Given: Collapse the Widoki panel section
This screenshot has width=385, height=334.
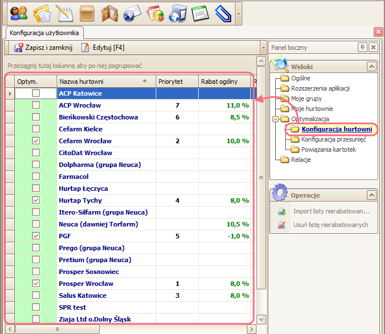Looking at the screenshot, I should 371,67.
